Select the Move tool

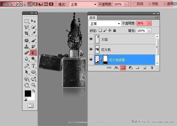[33, 21]
